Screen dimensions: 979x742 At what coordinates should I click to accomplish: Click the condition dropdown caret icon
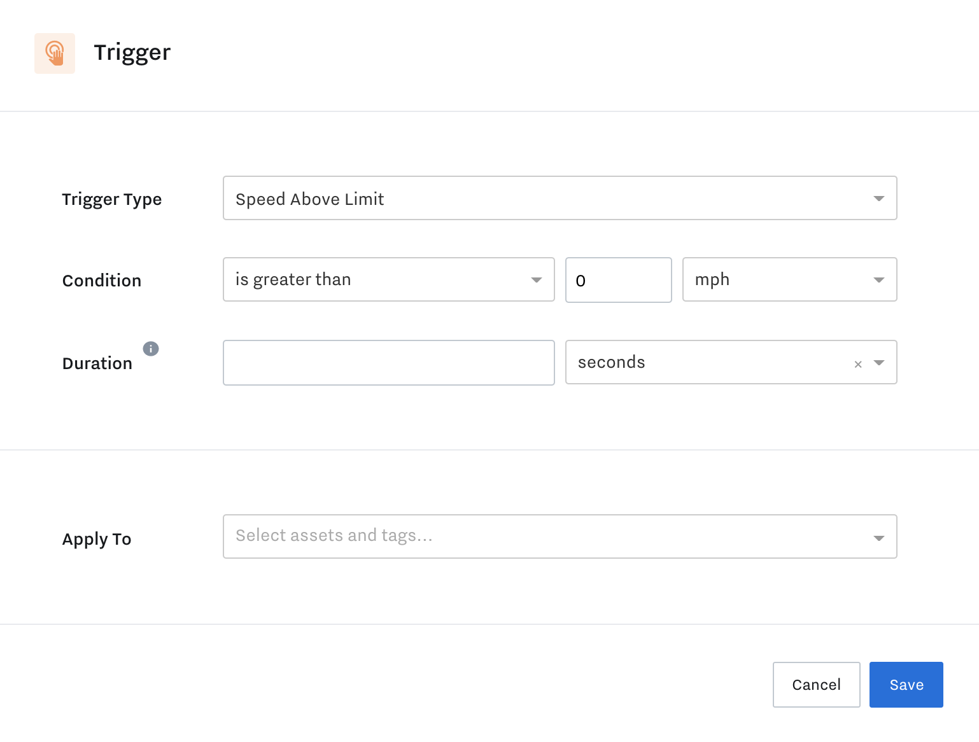point(537,279)
